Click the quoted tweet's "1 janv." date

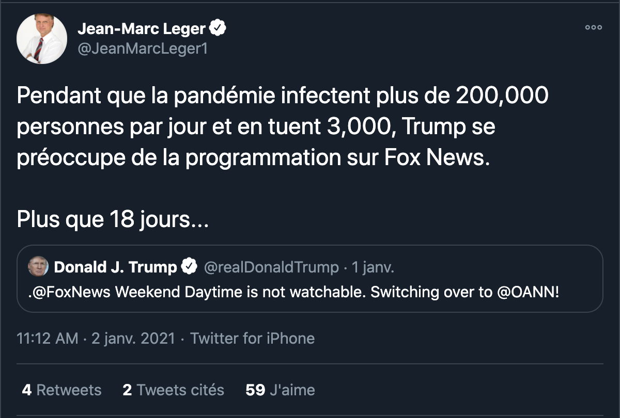click(x=373, y=267)
